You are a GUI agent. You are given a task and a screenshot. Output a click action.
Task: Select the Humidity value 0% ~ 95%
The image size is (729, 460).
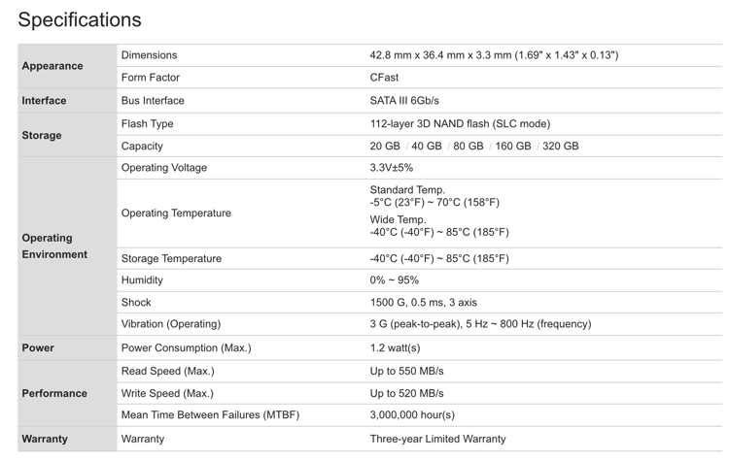[394, 280]
